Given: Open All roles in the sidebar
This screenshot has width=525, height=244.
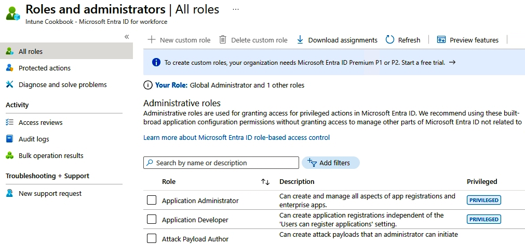Looking at the screenshot, I should click(66, 51).
